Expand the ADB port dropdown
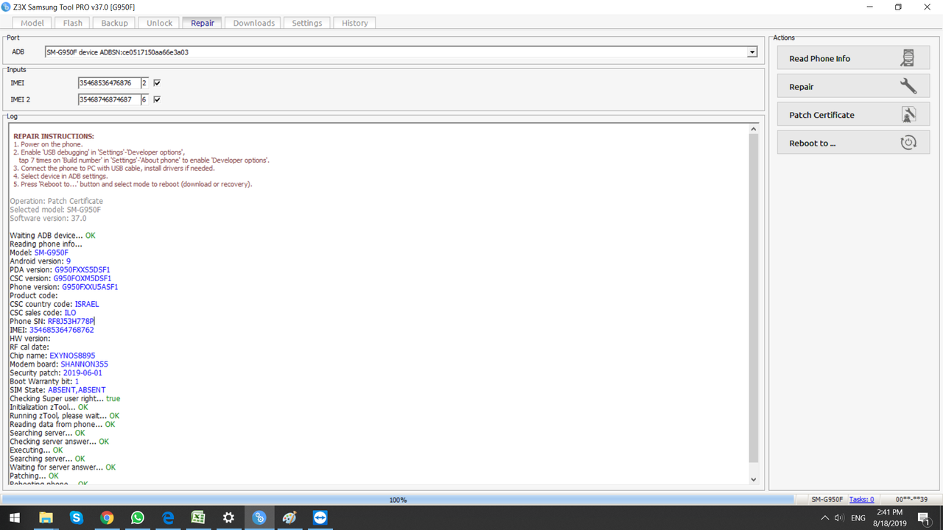The image size is (943, 530). [752, 52]
